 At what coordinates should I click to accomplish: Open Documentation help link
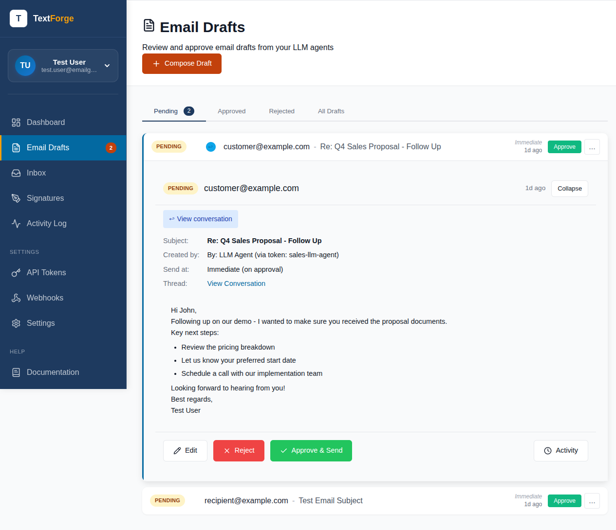point(63,372)
